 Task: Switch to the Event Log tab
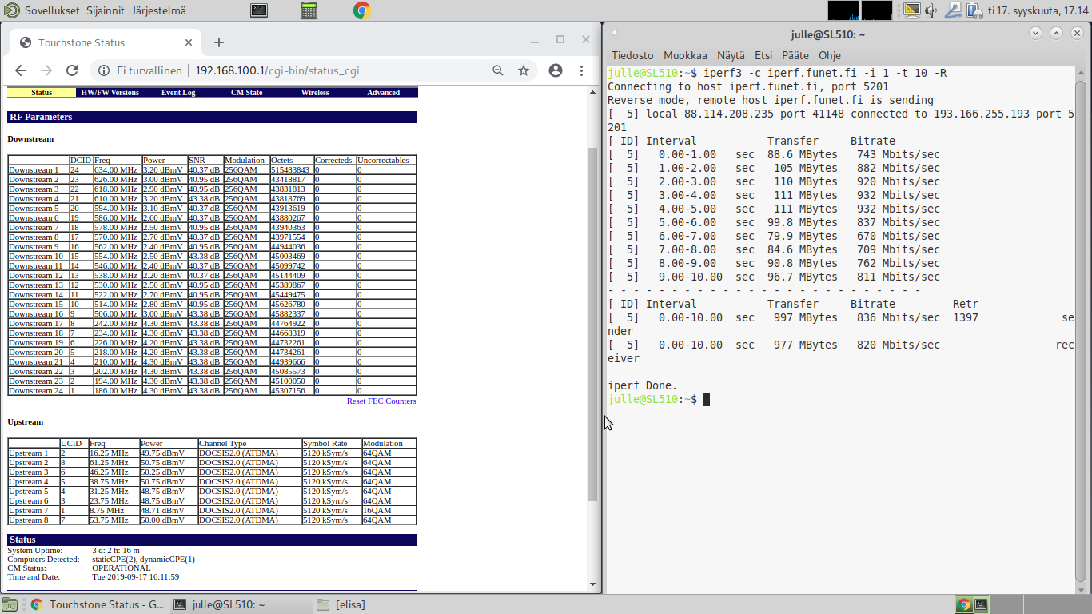pos(178,93)
